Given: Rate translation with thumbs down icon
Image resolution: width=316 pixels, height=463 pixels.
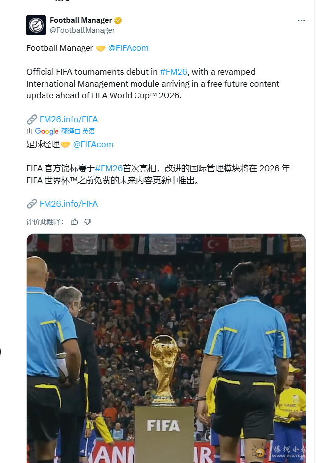Looking at the screenshot, I should point(88,222).
